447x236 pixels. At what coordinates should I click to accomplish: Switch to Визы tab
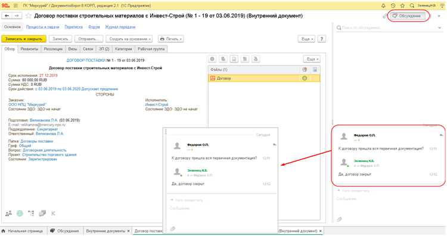tap(72, 49)
